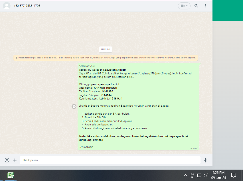Open the Meet Now tray icon
The image size is (243, 181).
[x=192, y=175]
